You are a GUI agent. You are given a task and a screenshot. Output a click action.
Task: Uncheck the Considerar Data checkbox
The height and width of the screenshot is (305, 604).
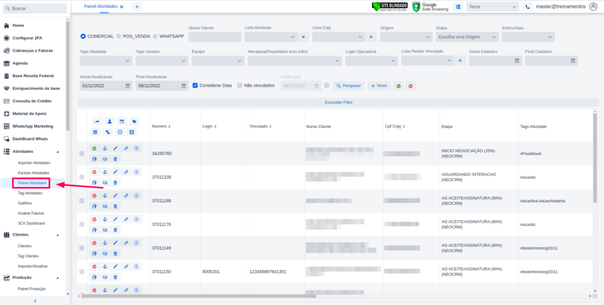pos(196,86)
